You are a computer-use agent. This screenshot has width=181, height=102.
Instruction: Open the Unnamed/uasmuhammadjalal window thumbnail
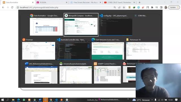76,75
